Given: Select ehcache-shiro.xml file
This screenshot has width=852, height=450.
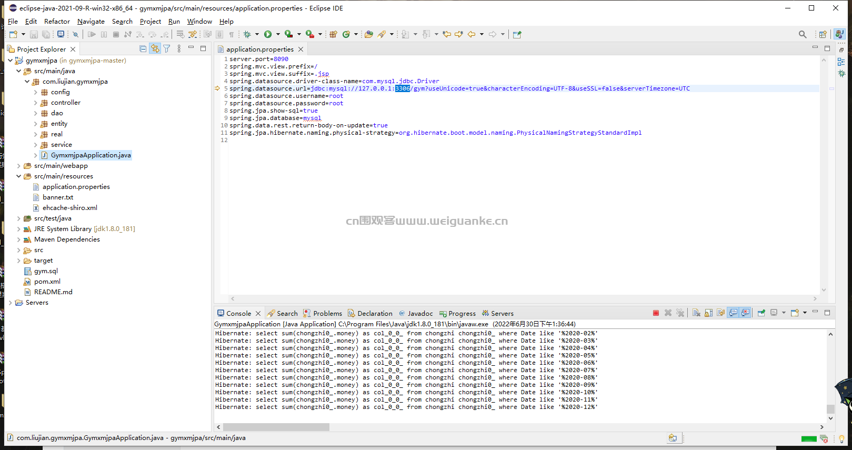Looking at the screenshot, I should point(69,208).
